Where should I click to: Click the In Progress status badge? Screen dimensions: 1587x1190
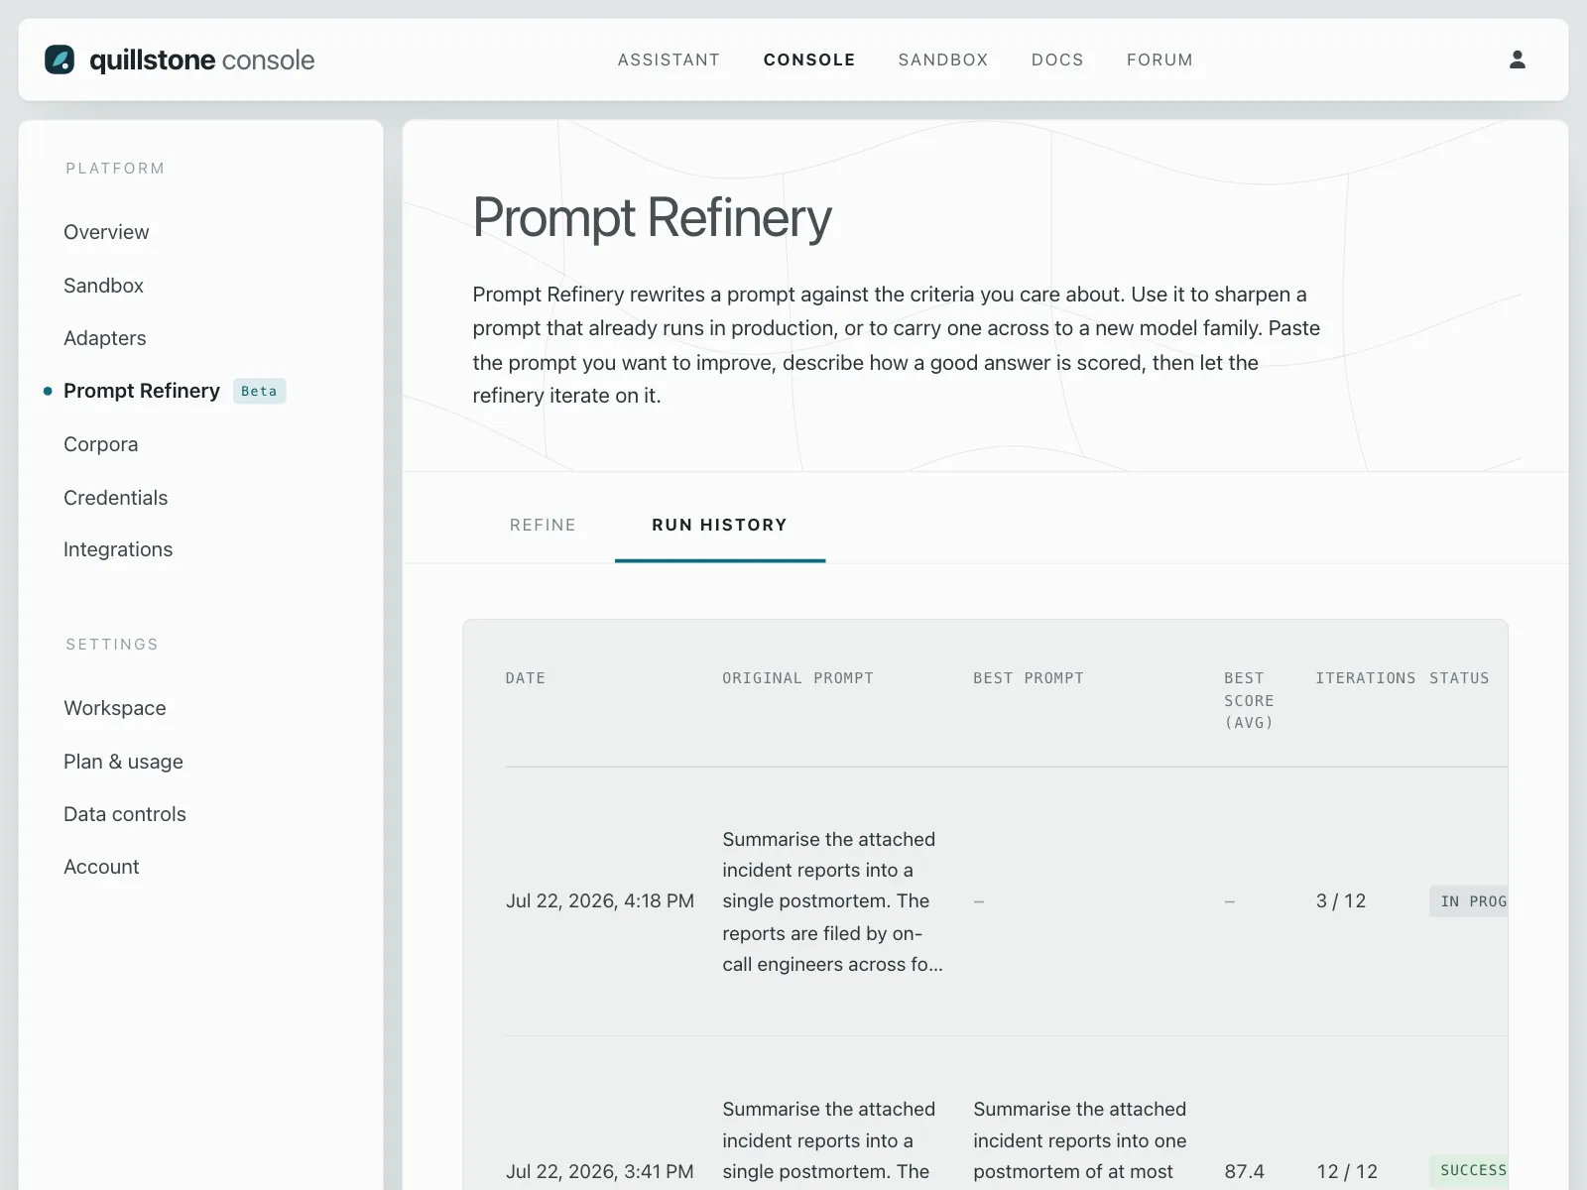tap(1469, 901)
